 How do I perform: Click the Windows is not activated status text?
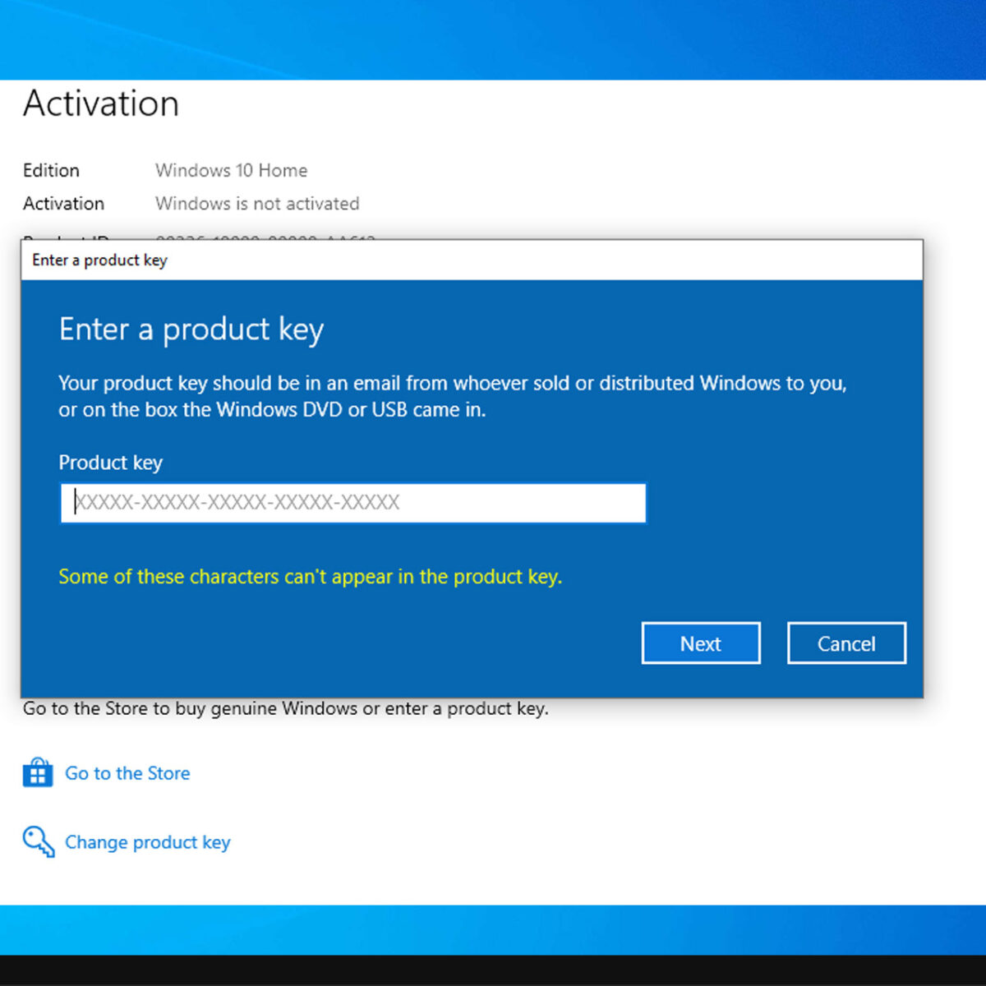(257, 204)
